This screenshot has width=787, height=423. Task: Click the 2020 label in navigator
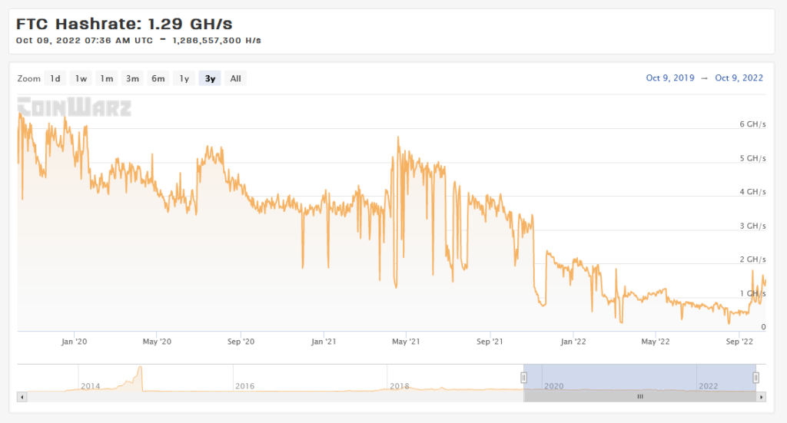(553, 386)
